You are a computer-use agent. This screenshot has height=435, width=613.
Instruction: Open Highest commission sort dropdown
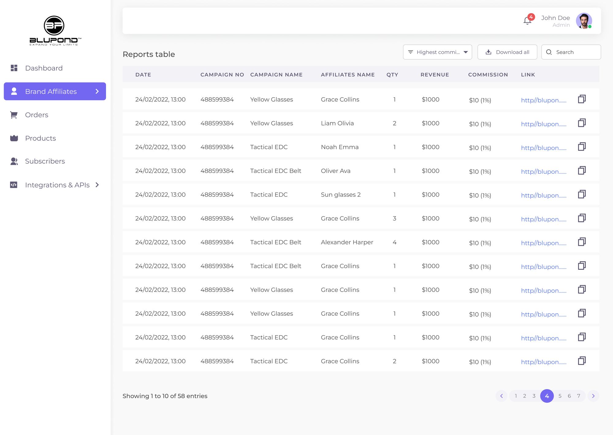pos(437,52)
